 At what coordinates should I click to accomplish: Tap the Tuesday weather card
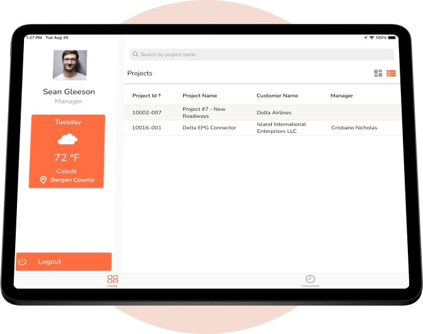click(x=67, y=151)
